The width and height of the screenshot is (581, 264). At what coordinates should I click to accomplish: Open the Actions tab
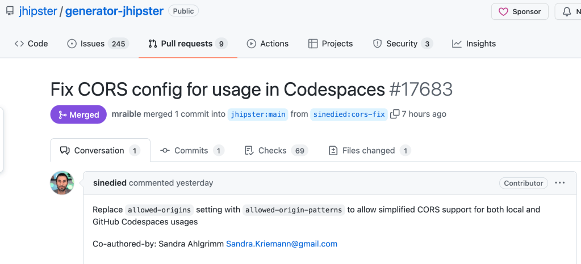[267, 44]
